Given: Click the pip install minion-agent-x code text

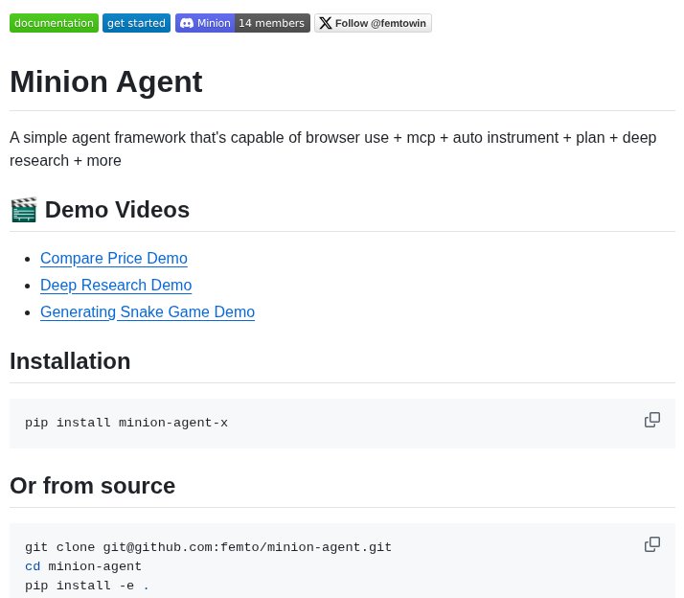Looking at the screenshot, I should (x=126, y=423).
